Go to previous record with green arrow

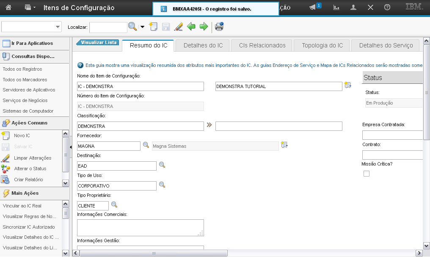click(x=191, y=27)
